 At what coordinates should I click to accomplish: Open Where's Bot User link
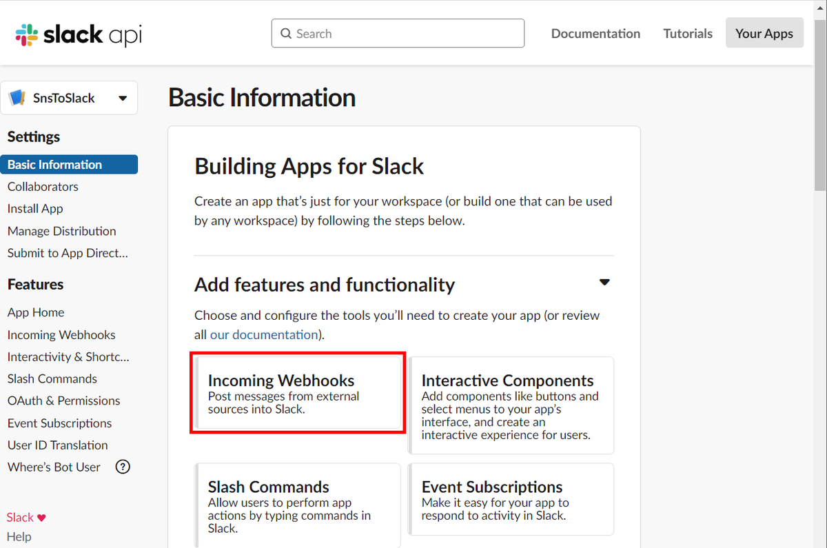click(x=54, y=467)
